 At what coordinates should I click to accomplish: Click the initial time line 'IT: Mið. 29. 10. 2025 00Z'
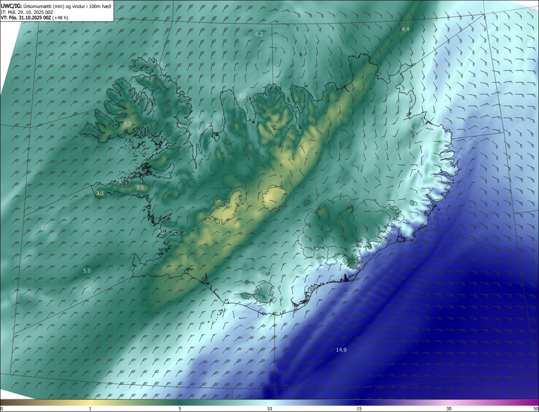click(27, 12)
